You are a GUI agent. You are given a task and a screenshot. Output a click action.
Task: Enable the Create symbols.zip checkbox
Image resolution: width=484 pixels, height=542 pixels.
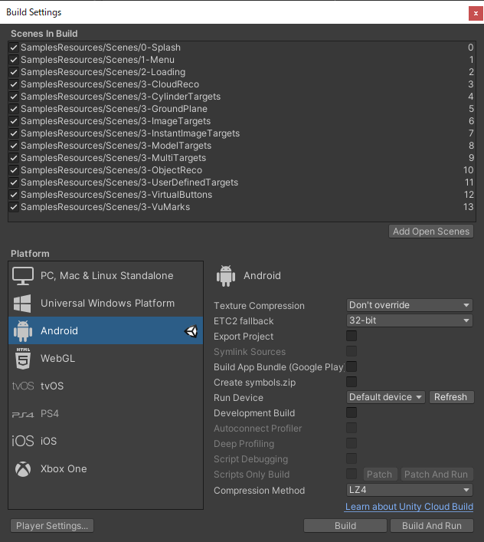click(x=352, y=382)
